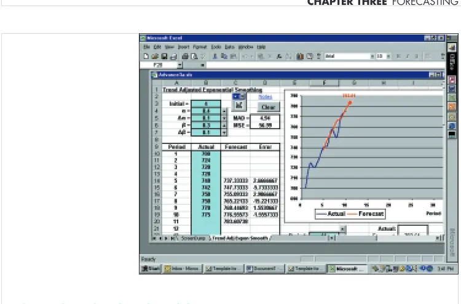Click the Excel icon in the title bar
Screen dimensions: 461x304
point(143,38)
